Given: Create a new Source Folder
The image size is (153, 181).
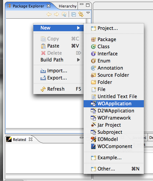Looking at the screenshot, I should (114, 75).
